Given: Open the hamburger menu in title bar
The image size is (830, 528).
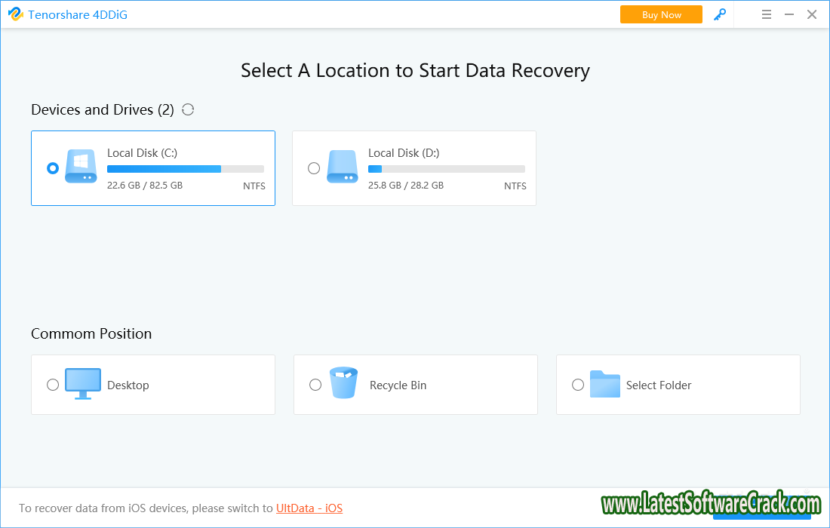Looking at the screenshot, I should click(767, 14).
